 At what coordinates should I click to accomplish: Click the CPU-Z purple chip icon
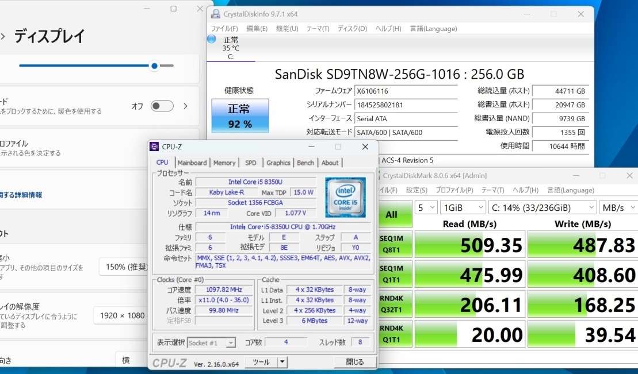pos(154,146)
